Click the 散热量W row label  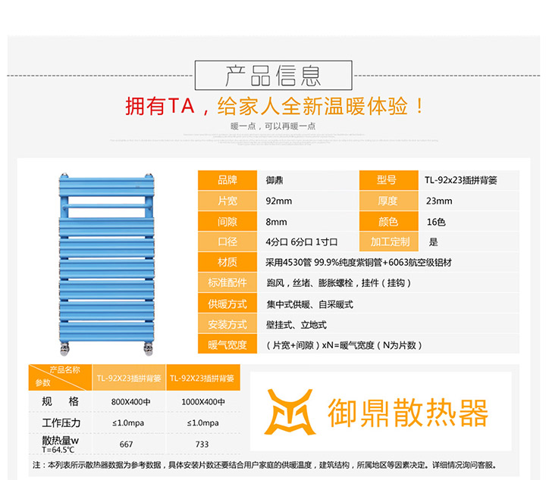pos(60,441)
